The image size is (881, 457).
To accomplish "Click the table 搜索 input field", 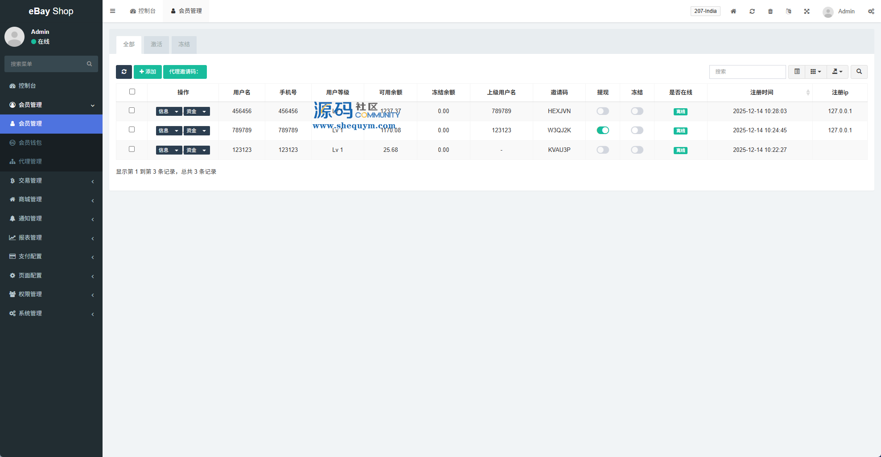I will tap(747, 72).
